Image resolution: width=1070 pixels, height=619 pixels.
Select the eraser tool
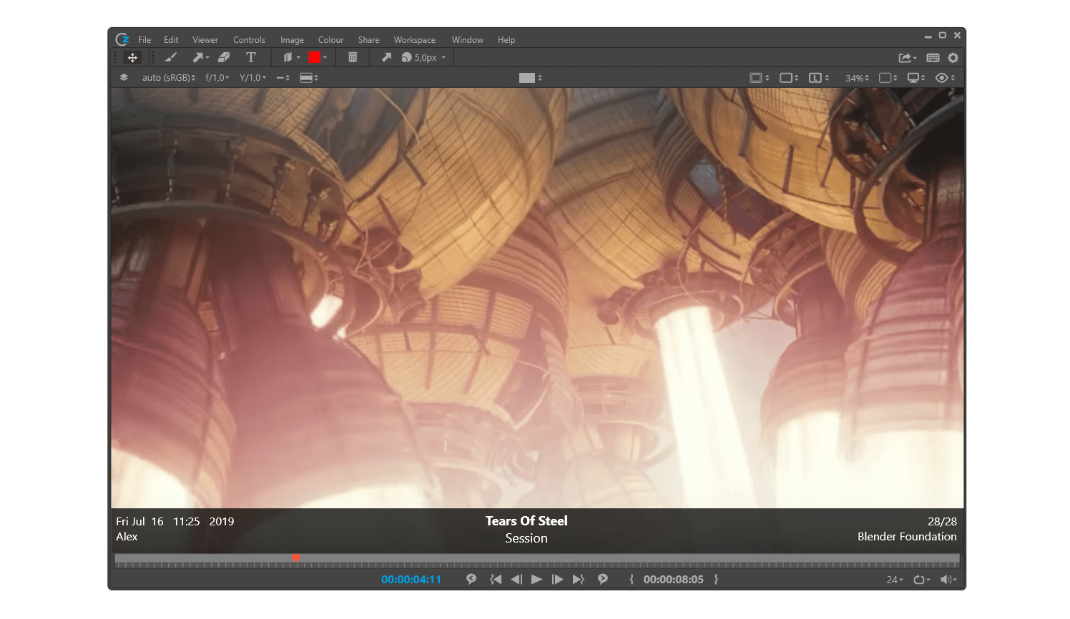click(x=224, y=57)
